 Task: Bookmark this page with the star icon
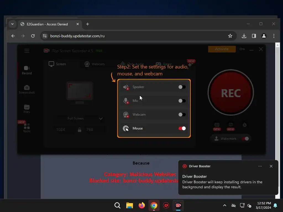(x=230, y=36)
